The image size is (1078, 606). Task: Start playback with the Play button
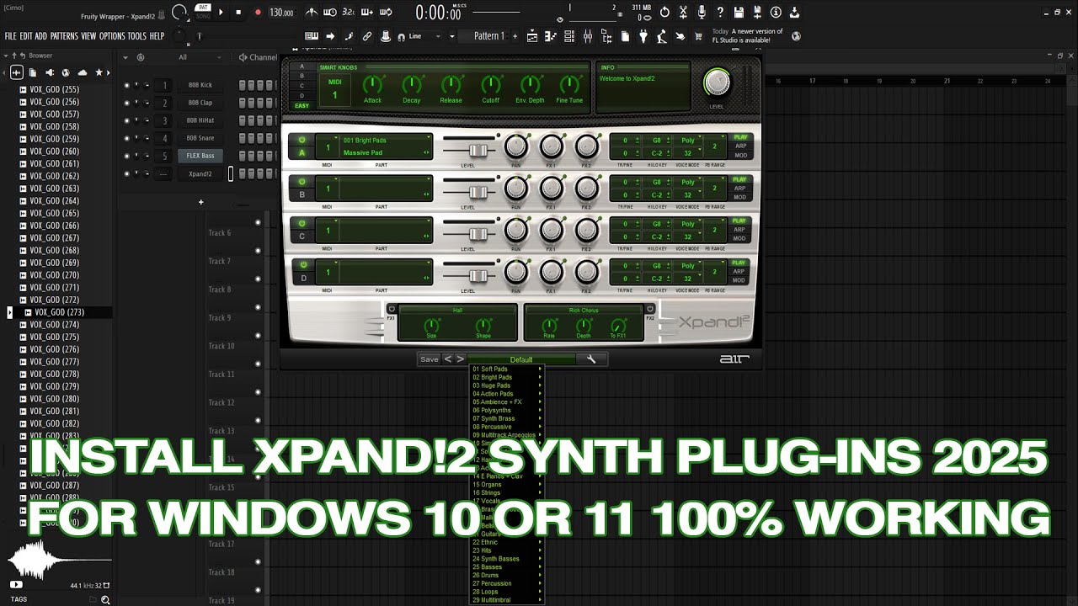221,13
